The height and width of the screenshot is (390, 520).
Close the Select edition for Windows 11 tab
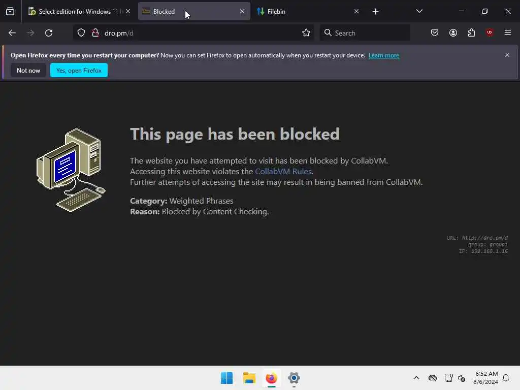[128, 11]
